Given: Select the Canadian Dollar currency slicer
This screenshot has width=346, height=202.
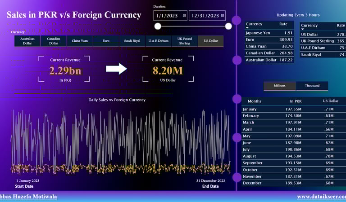Looking at the screenshot, I should click(54, 41).
